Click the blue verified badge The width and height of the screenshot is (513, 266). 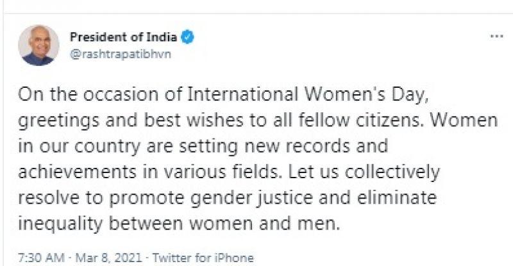(x=186, y=37)
